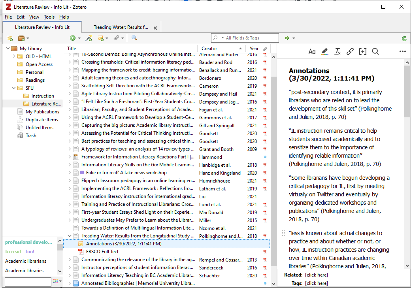Select the 'fun!' tag
This screenshot has height=288, width=411.
[x=30, y=252]
